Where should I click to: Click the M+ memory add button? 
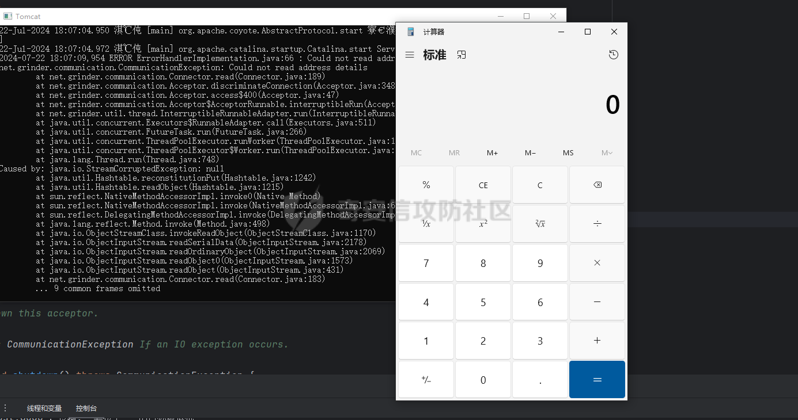tap(492, 152)
